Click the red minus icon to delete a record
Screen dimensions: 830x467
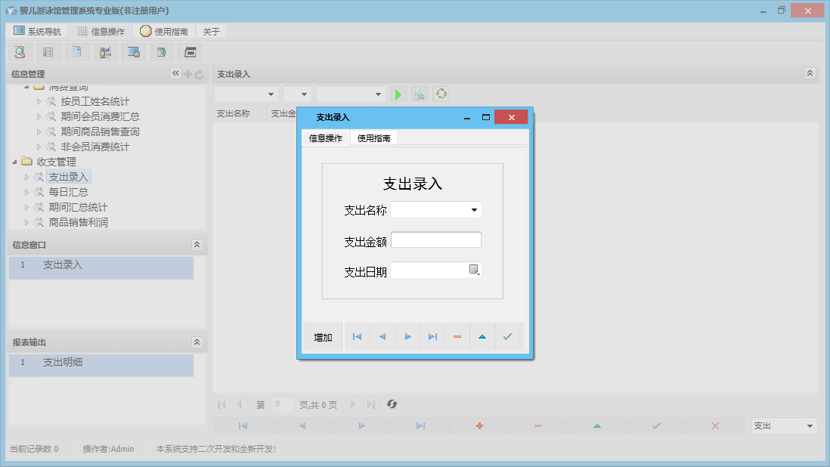tap(457, 336)
